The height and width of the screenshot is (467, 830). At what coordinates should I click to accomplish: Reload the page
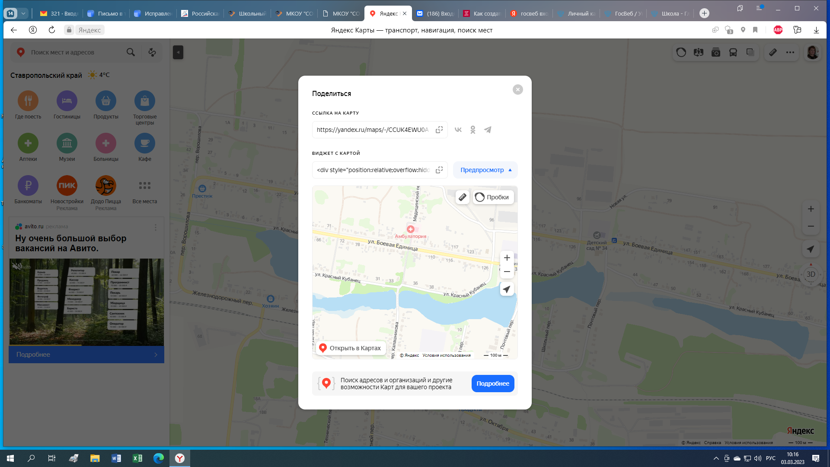(x=52, y=30)
